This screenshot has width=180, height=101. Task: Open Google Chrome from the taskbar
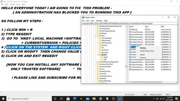click(101, 98)
